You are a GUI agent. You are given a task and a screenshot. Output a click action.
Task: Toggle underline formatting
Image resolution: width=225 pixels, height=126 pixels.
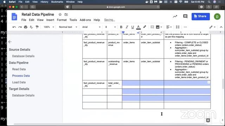133,27
